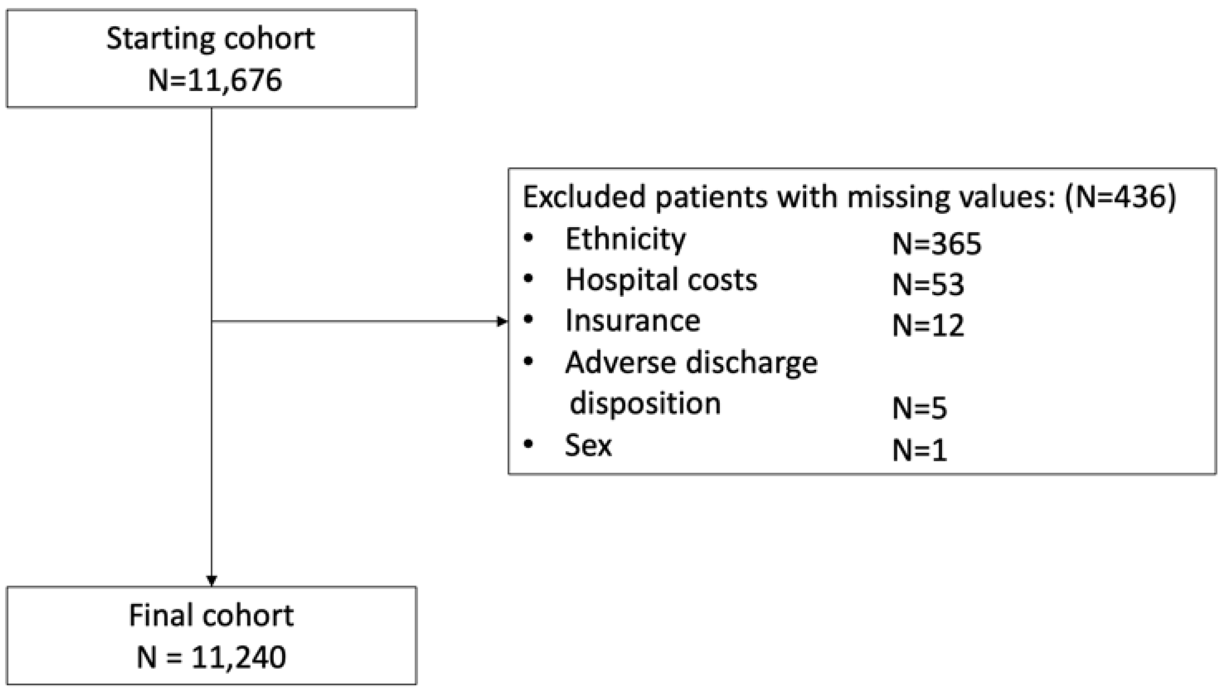Select the N = 11,240 final count
This screenshot has width=1225, height=696.
211,657
